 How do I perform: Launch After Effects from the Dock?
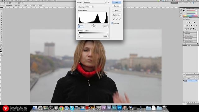[109, 108]
